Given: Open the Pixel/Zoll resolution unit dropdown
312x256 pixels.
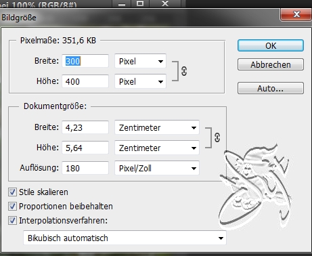Looking at the screenshot, I should point(157,168).
